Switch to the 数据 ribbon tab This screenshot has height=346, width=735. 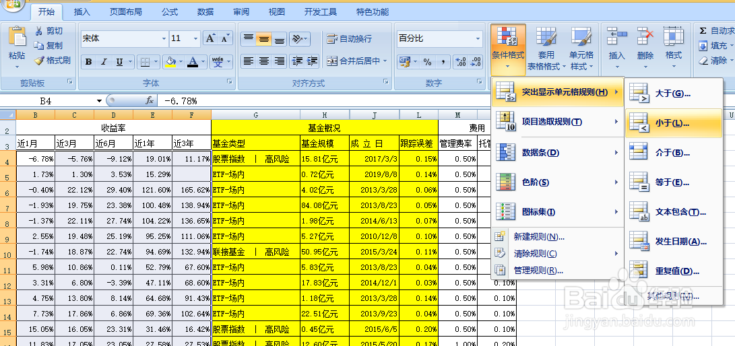(x=205, y=11)
